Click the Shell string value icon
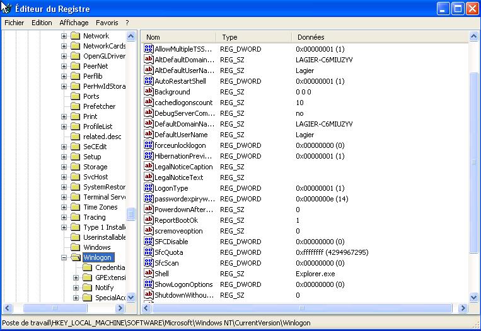481x331 pixels. click(x=149, y=274)
